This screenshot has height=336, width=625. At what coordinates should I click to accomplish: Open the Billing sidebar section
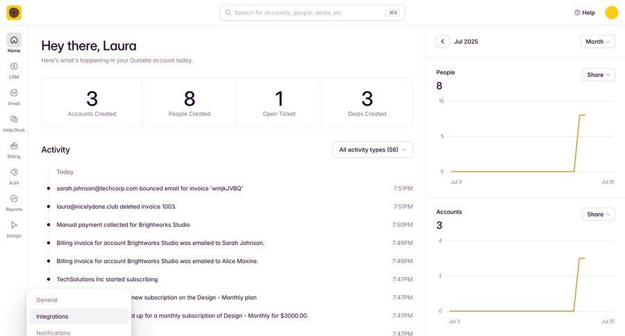14,150
